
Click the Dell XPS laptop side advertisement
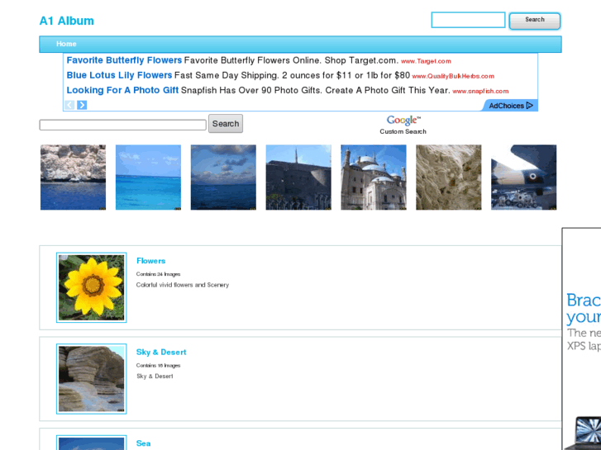tap(582, 339)
